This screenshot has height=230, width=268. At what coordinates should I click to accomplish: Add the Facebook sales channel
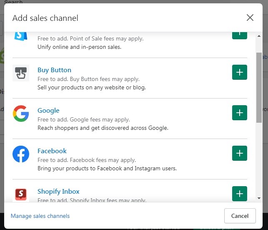click(x=240, y=153)
